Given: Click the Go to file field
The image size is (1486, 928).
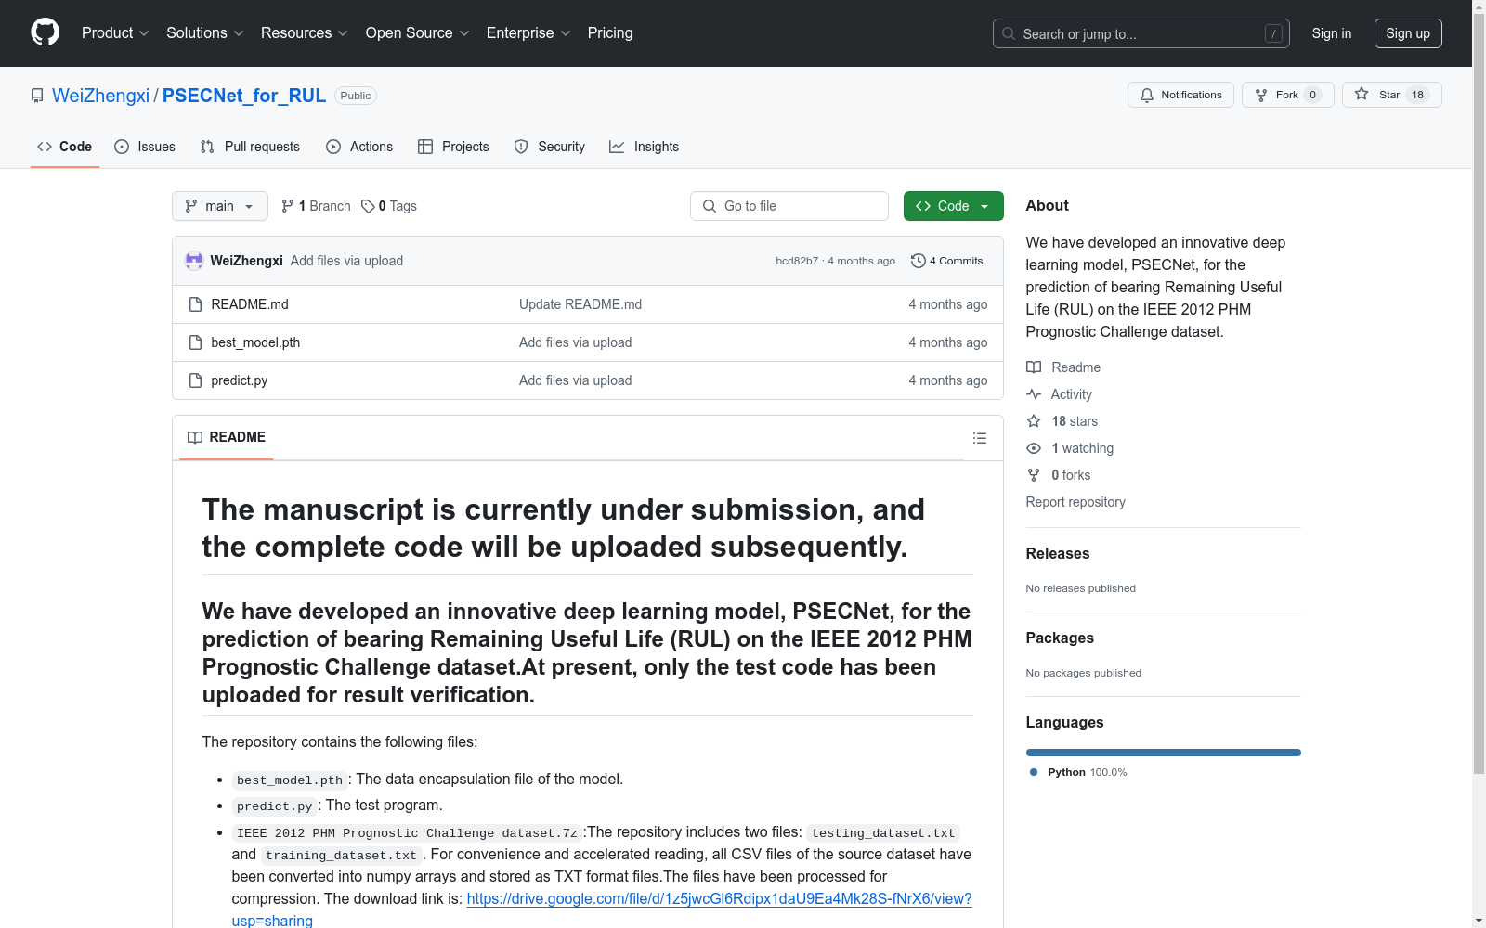Looking at the screenshot, I should pyautogui.click(x=789, y=206).
